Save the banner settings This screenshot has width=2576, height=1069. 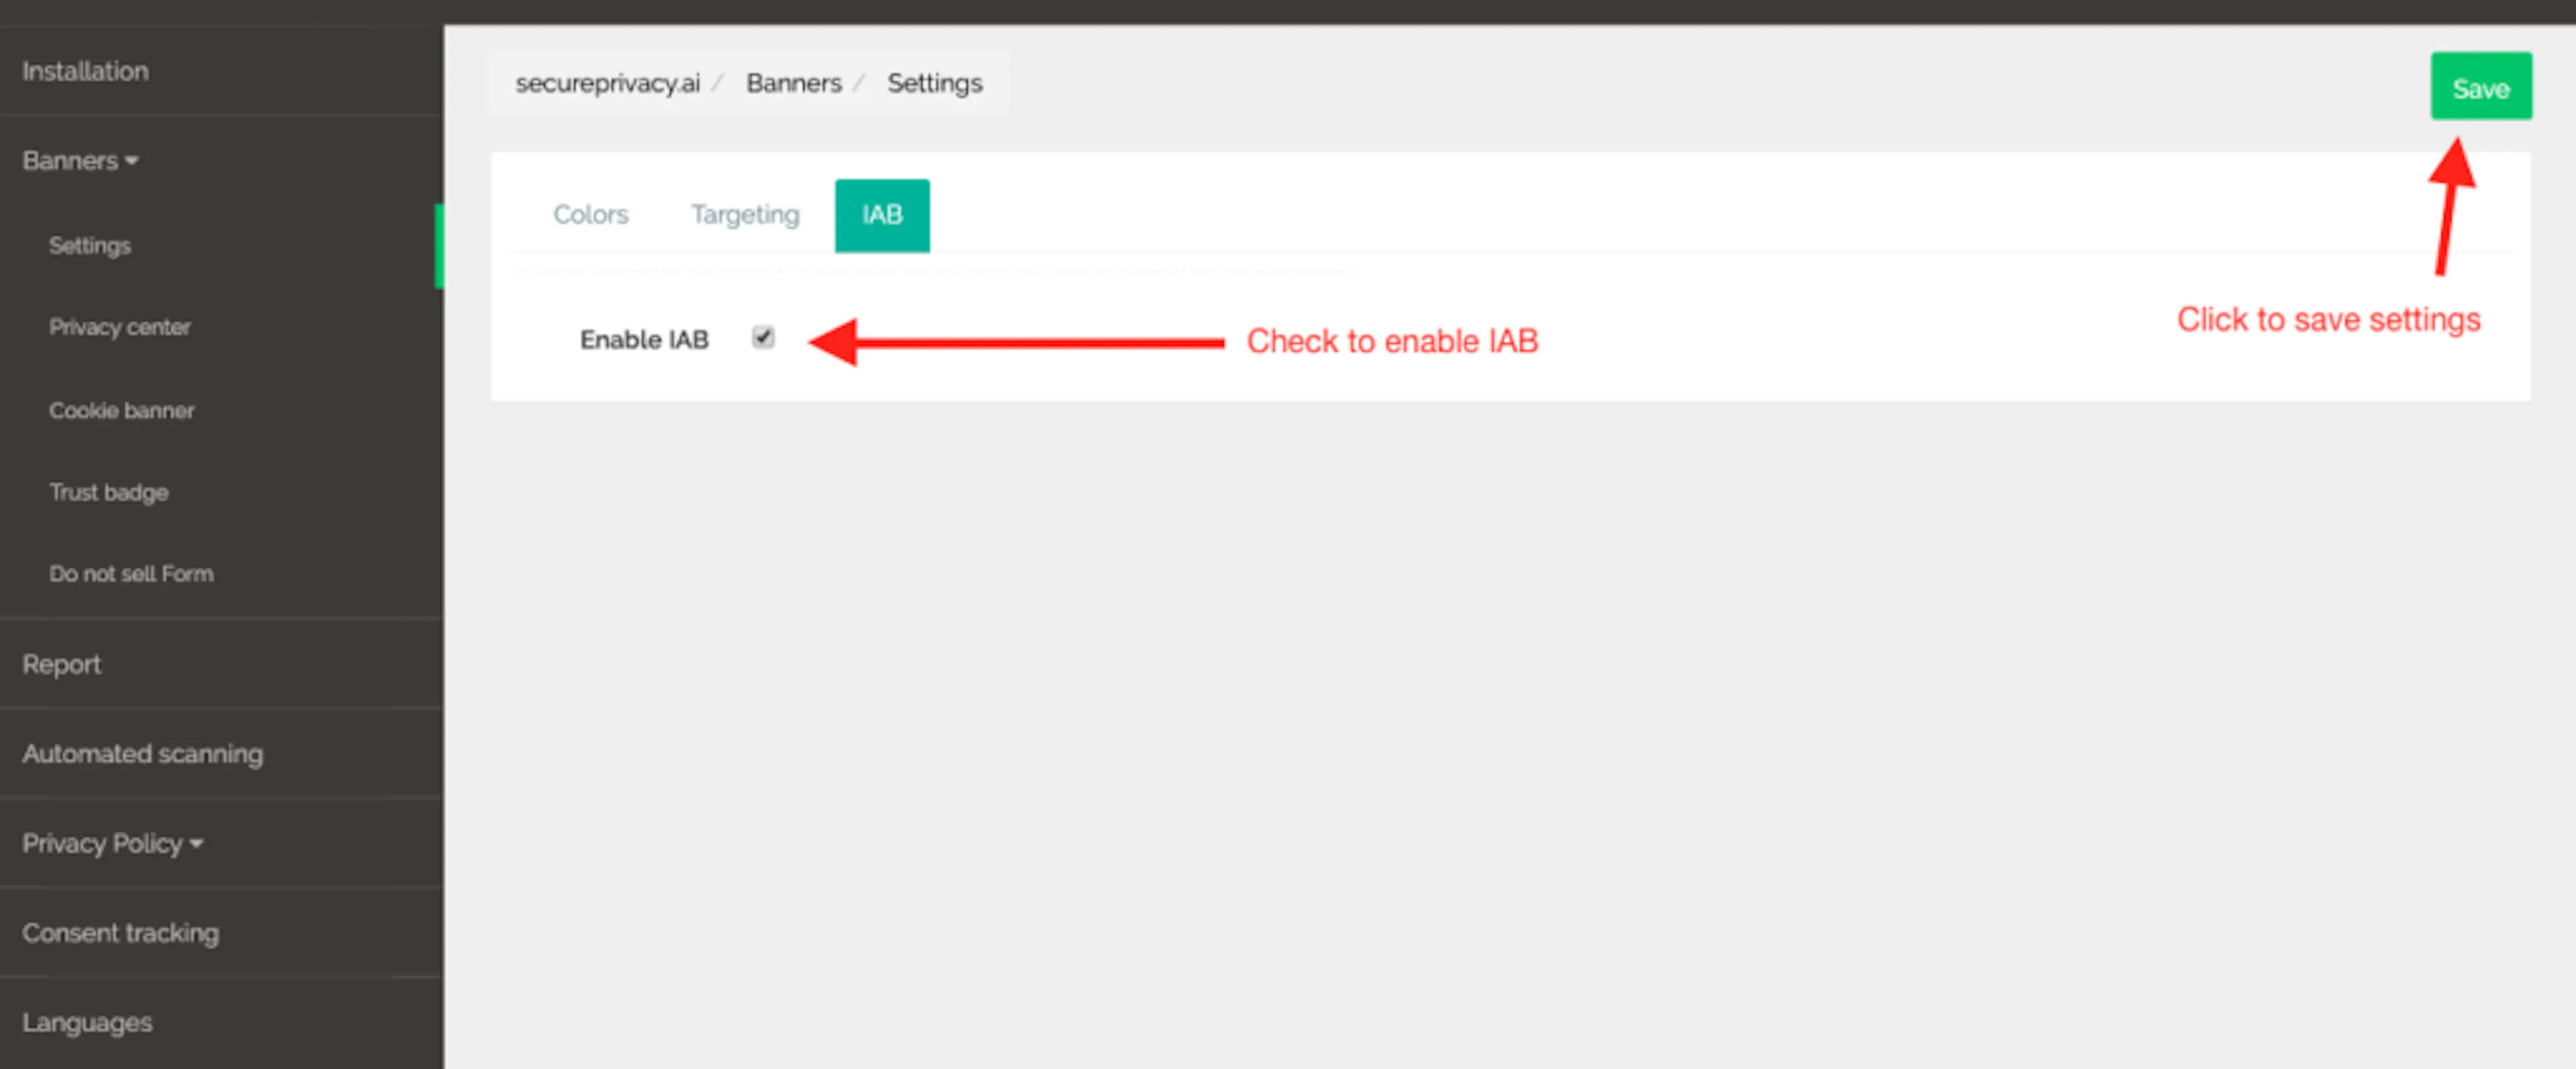tap(2481, 87)
